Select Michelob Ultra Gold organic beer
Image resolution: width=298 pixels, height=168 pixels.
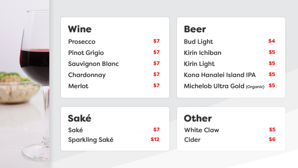coord(224,86)
